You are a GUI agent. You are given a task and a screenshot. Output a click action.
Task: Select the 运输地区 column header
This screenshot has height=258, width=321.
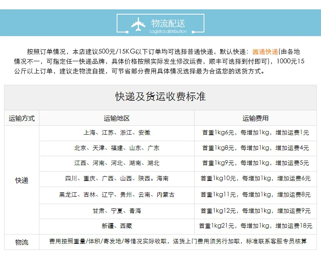117,118
